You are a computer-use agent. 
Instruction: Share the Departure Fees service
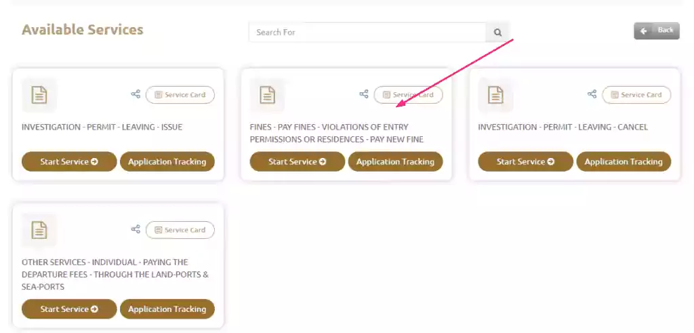(x=136, y=229)
